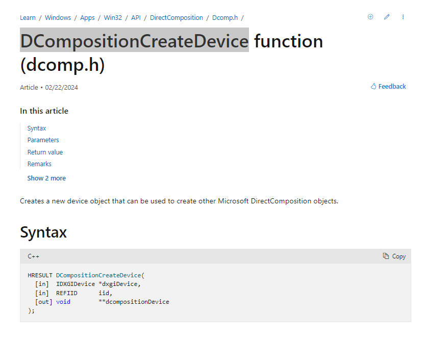
Task: Jump to the Syntax section link
Action: (x=37, y=128)
